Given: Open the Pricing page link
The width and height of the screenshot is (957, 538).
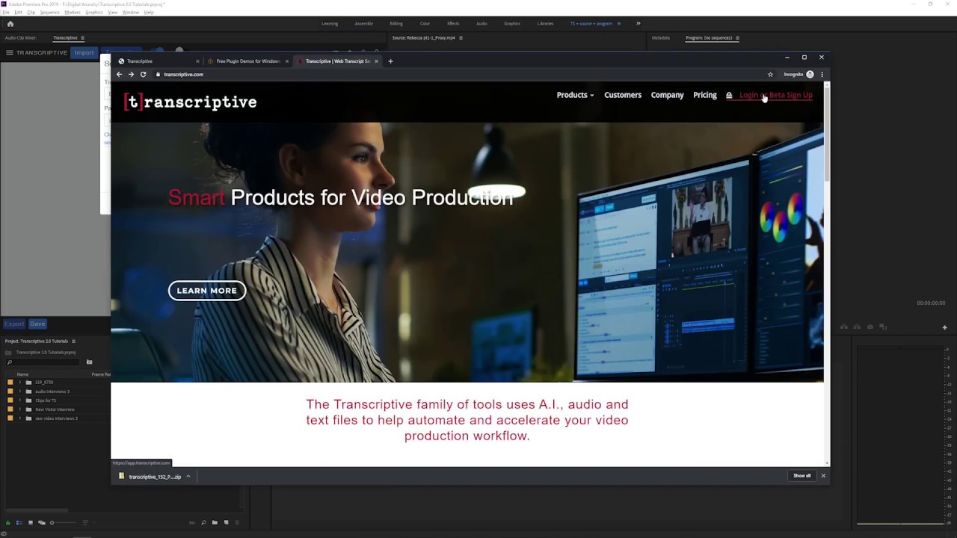Looking at the screenshot, I should [x=705, y=95].
